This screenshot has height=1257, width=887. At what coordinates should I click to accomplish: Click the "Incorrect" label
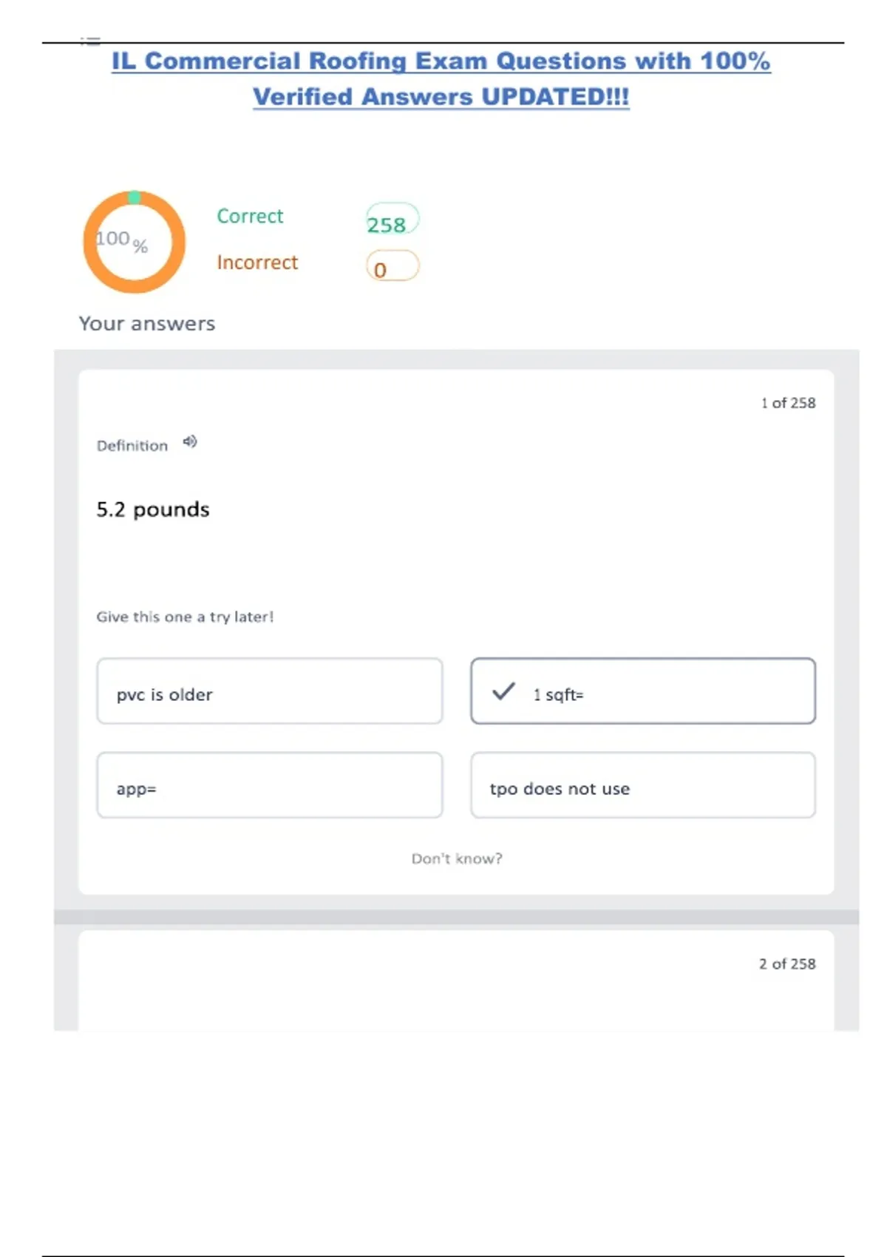(257, 262)
